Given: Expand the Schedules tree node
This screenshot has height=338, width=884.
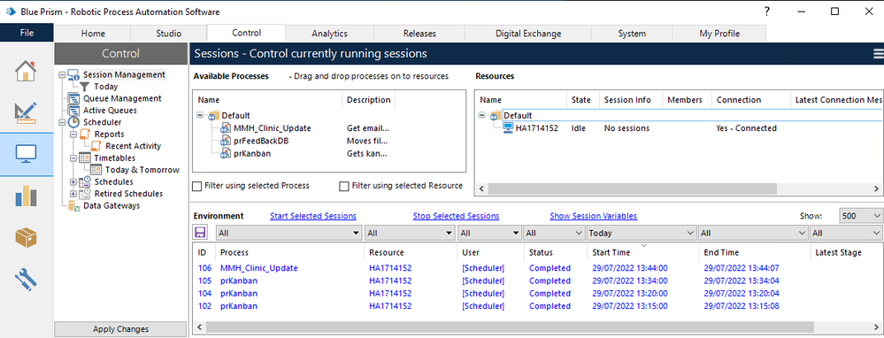Looking at the screenshot, I should [x=73, y=182].
